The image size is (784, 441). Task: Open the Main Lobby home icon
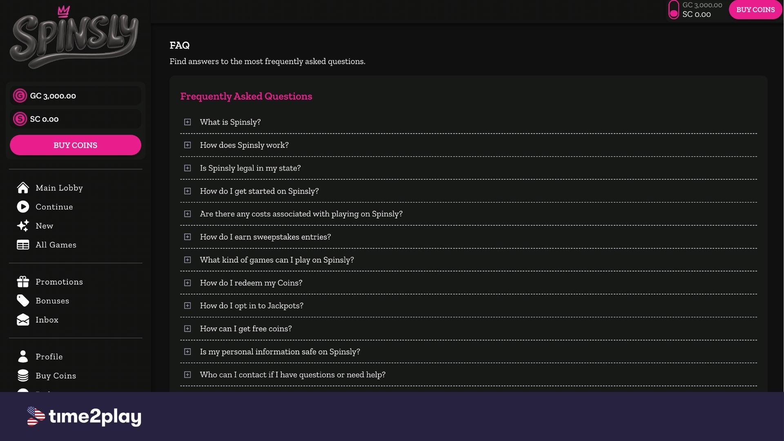[x=23, y=188]
